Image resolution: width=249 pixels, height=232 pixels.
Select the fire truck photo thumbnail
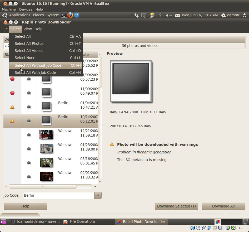(x=46, y=134)
